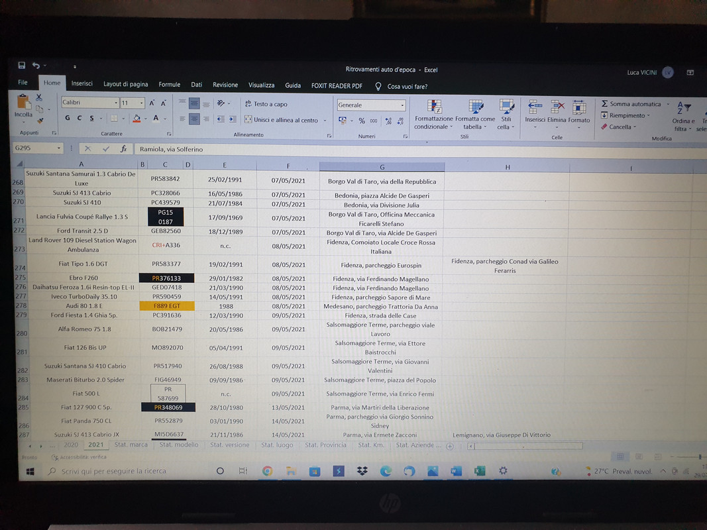
Task: Open Riempimento fill dropdown
Action: (x=625, y=115)
